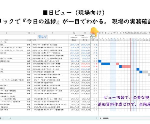Select column F header
This screenshot has width=150, height=124.
(x=53, y=33)
